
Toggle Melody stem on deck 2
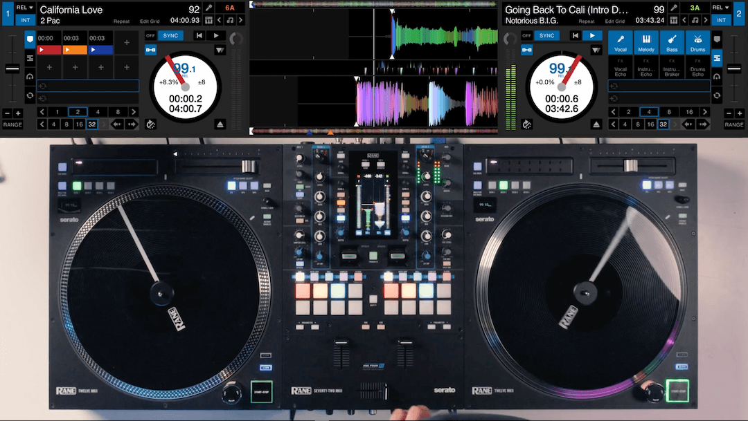click(x=646, y=43)
